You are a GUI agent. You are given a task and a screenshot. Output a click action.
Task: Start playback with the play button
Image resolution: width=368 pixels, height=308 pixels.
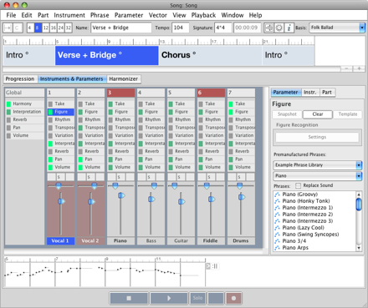click(x=169, y=298)
